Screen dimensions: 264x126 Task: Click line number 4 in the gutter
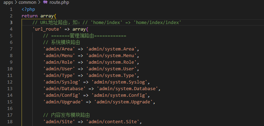click(11, 29)
